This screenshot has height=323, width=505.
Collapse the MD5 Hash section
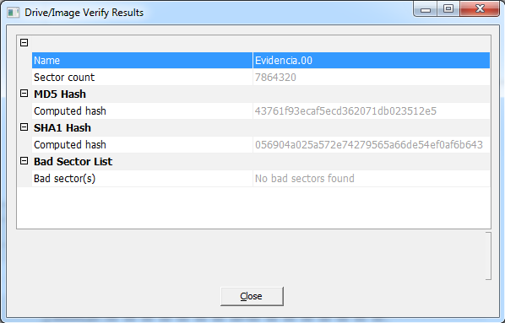click(24, 94)
